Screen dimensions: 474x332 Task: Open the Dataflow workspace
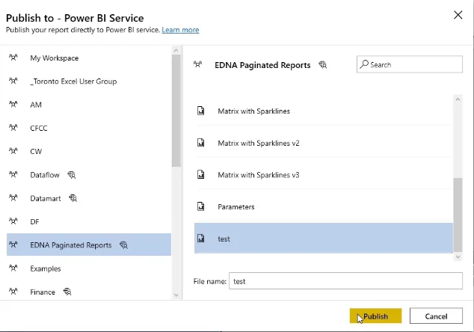pyautogui.click(x=89, y=175)
